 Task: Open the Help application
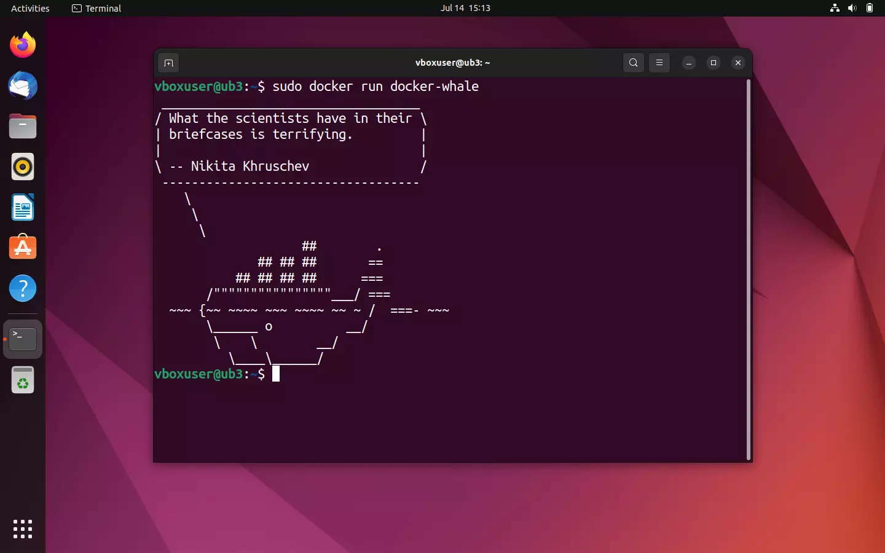tap(22, 288)
